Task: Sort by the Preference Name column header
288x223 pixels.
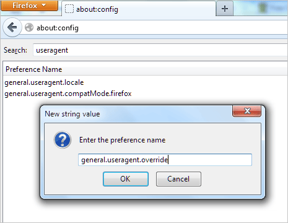Action: tap(146, 69)
